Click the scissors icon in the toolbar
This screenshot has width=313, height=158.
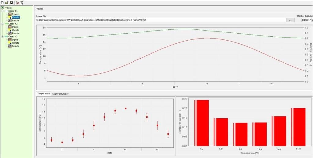17,2
